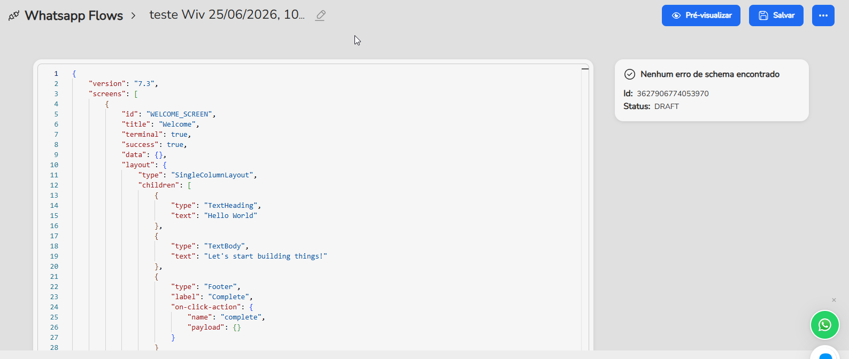Click the chat bubble widget below WhatsApp
The image size is (849, 359).
(825, 354)
